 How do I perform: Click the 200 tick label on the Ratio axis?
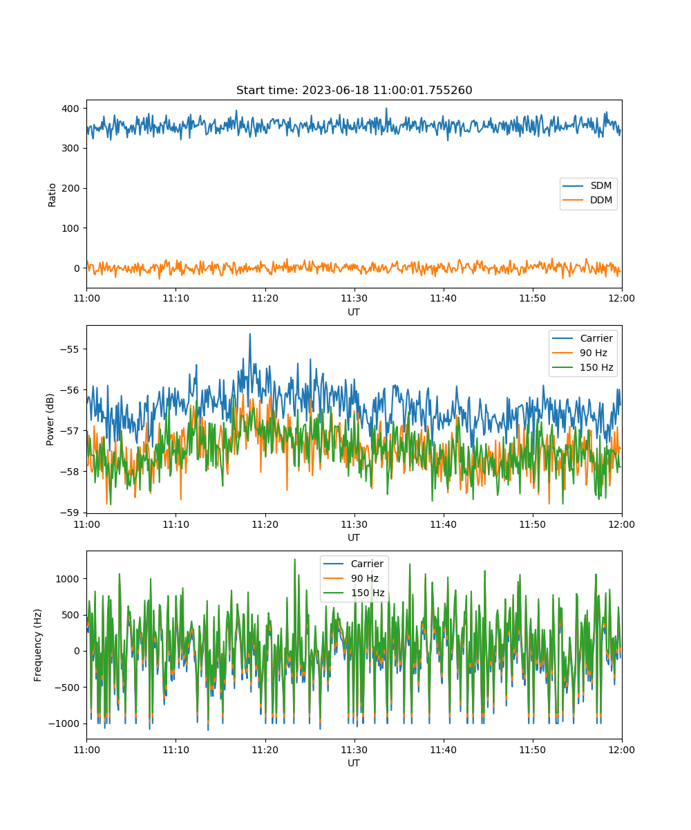coord(72,188)
